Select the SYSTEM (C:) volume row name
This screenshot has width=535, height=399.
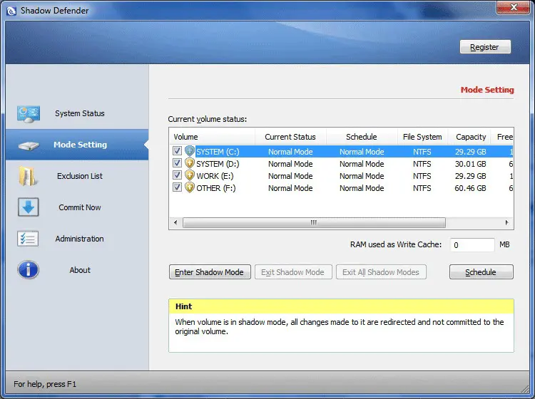(218, 152)
